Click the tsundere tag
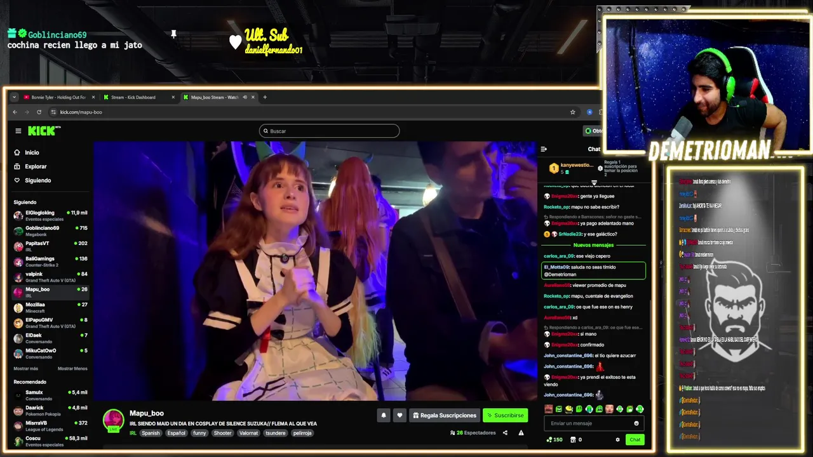Image resolution: width=813 pixels, height=457 pixels. click(x=275, y=433)
